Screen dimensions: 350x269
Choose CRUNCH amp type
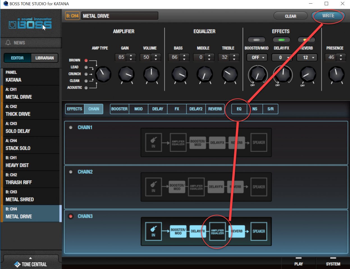pos(86,74)
